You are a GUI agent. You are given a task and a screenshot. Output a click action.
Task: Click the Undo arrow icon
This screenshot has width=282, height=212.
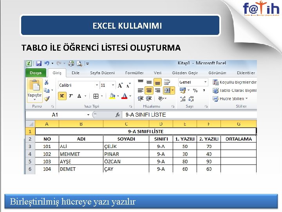47,63
